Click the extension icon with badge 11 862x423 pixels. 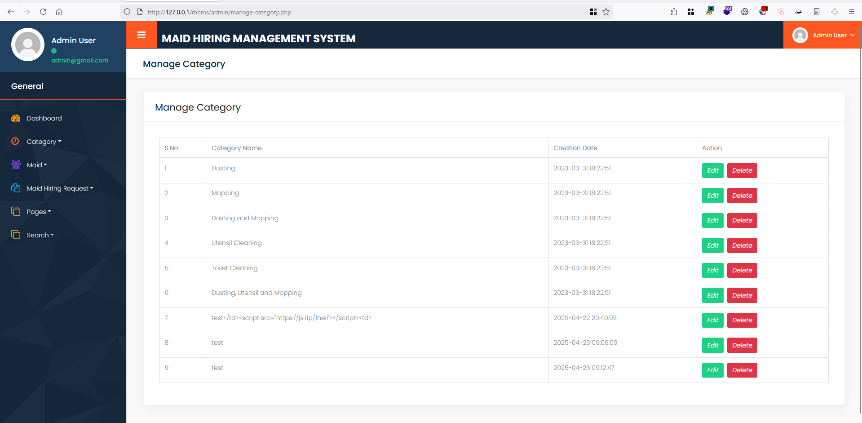[763, 11]
